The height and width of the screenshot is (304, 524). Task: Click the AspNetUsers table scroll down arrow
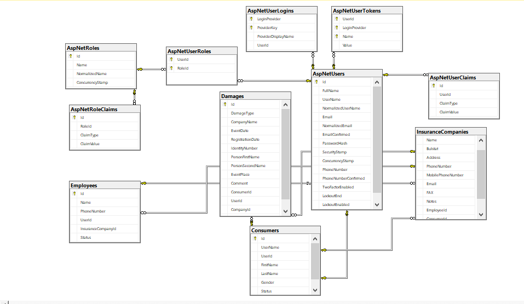(x=377, y=205)
